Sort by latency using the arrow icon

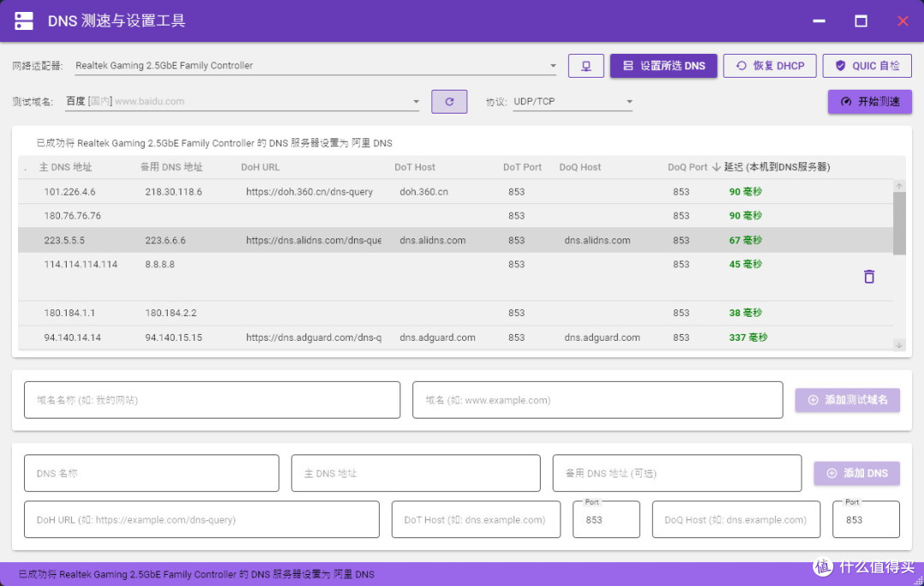point(716,167)
